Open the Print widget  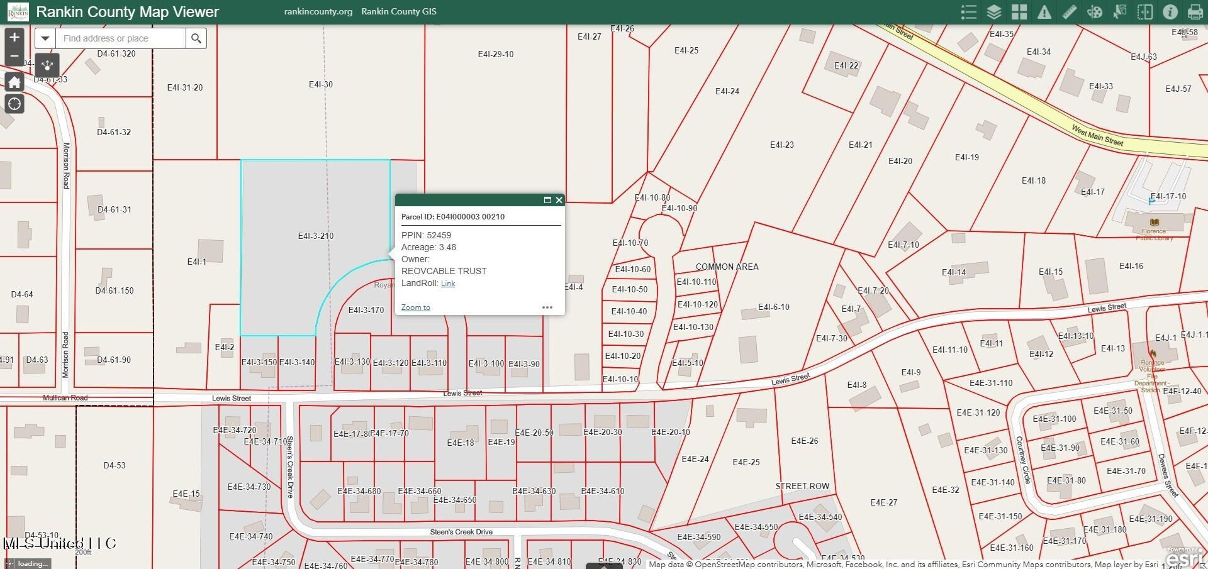pyautogui.click(x=1195, y=12)
